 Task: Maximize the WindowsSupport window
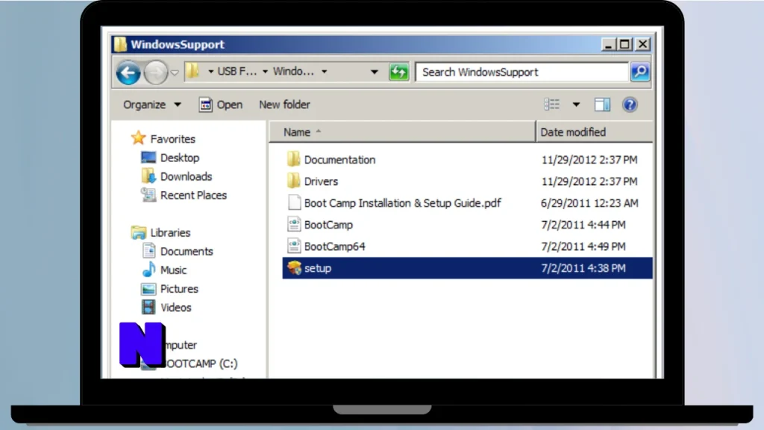point(624,44)
